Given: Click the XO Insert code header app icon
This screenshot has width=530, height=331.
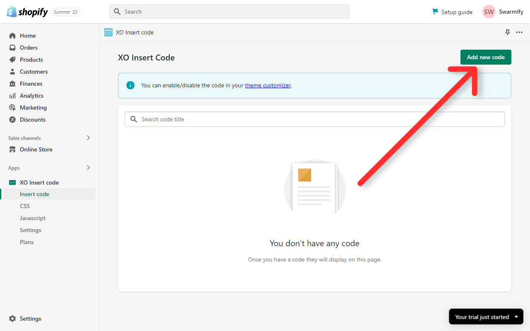Looking at the screenshot, I should point(108,32).
